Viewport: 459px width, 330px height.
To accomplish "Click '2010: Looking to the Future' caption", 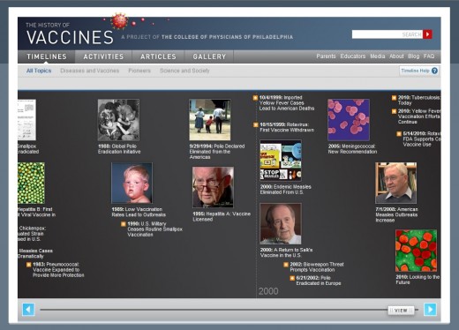I will point(418,280).
